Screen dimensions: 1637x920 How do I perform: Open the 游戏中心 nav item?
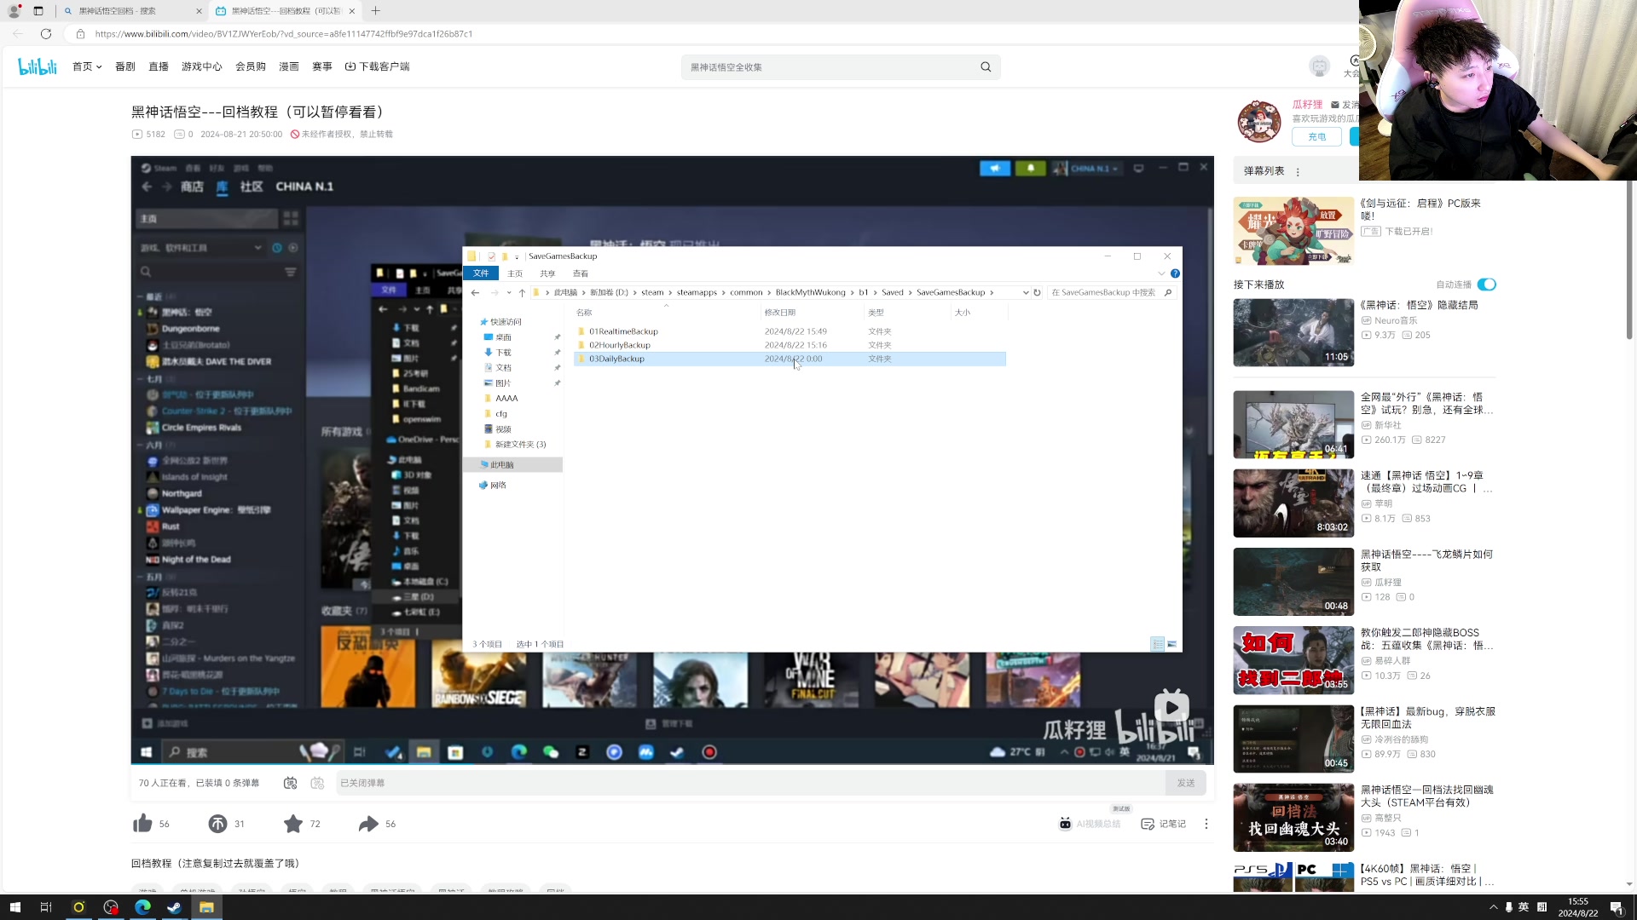[202, 66]
